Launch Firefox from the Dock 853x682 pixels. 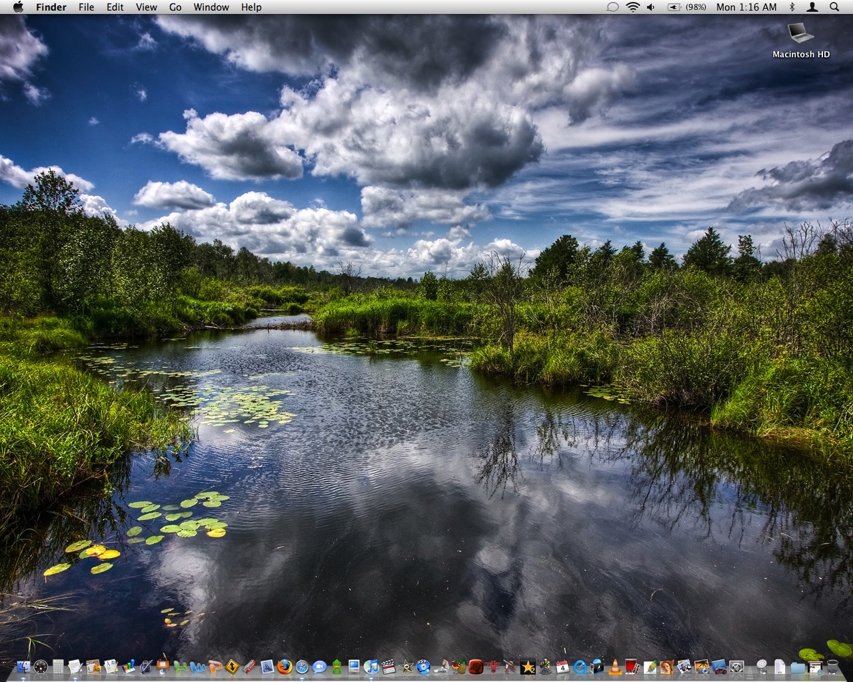(x=285, y=666)
